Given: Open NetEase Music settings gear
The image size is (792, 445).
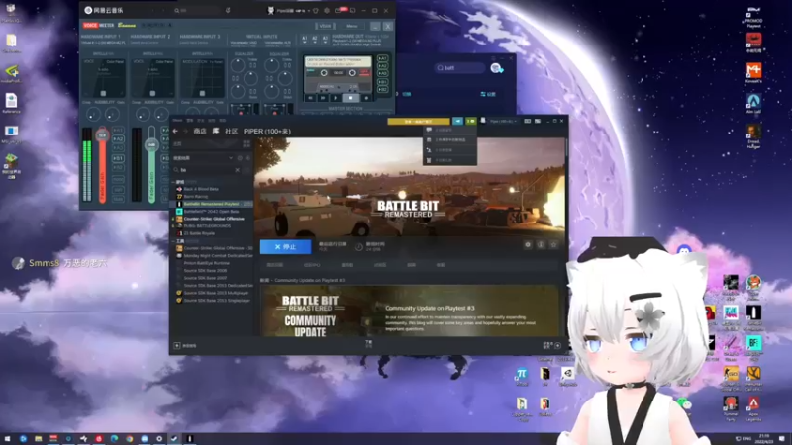Looking at the screenshot, I should (x=327, y=10).
